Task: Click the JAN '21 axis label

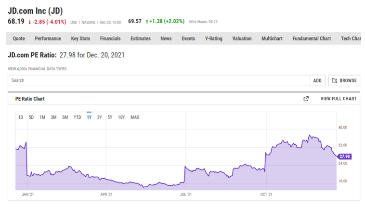Action: click(28, 194)
